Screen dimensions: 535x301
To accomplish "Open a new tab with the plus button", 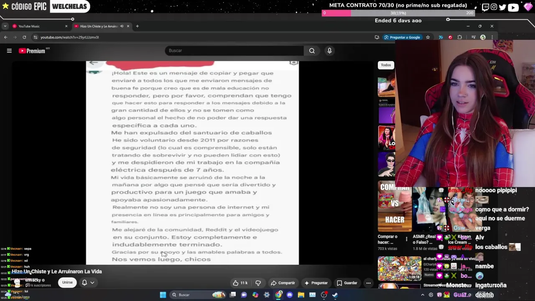I will pos(137,26).
